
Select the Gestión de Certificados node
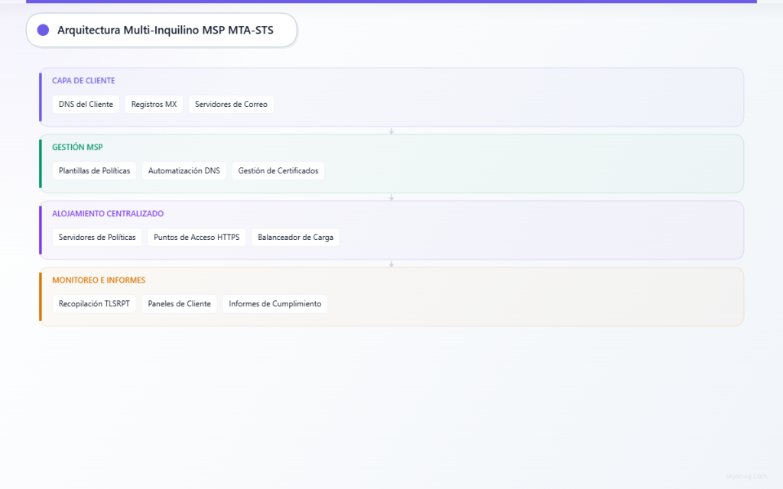coord(278,170)
